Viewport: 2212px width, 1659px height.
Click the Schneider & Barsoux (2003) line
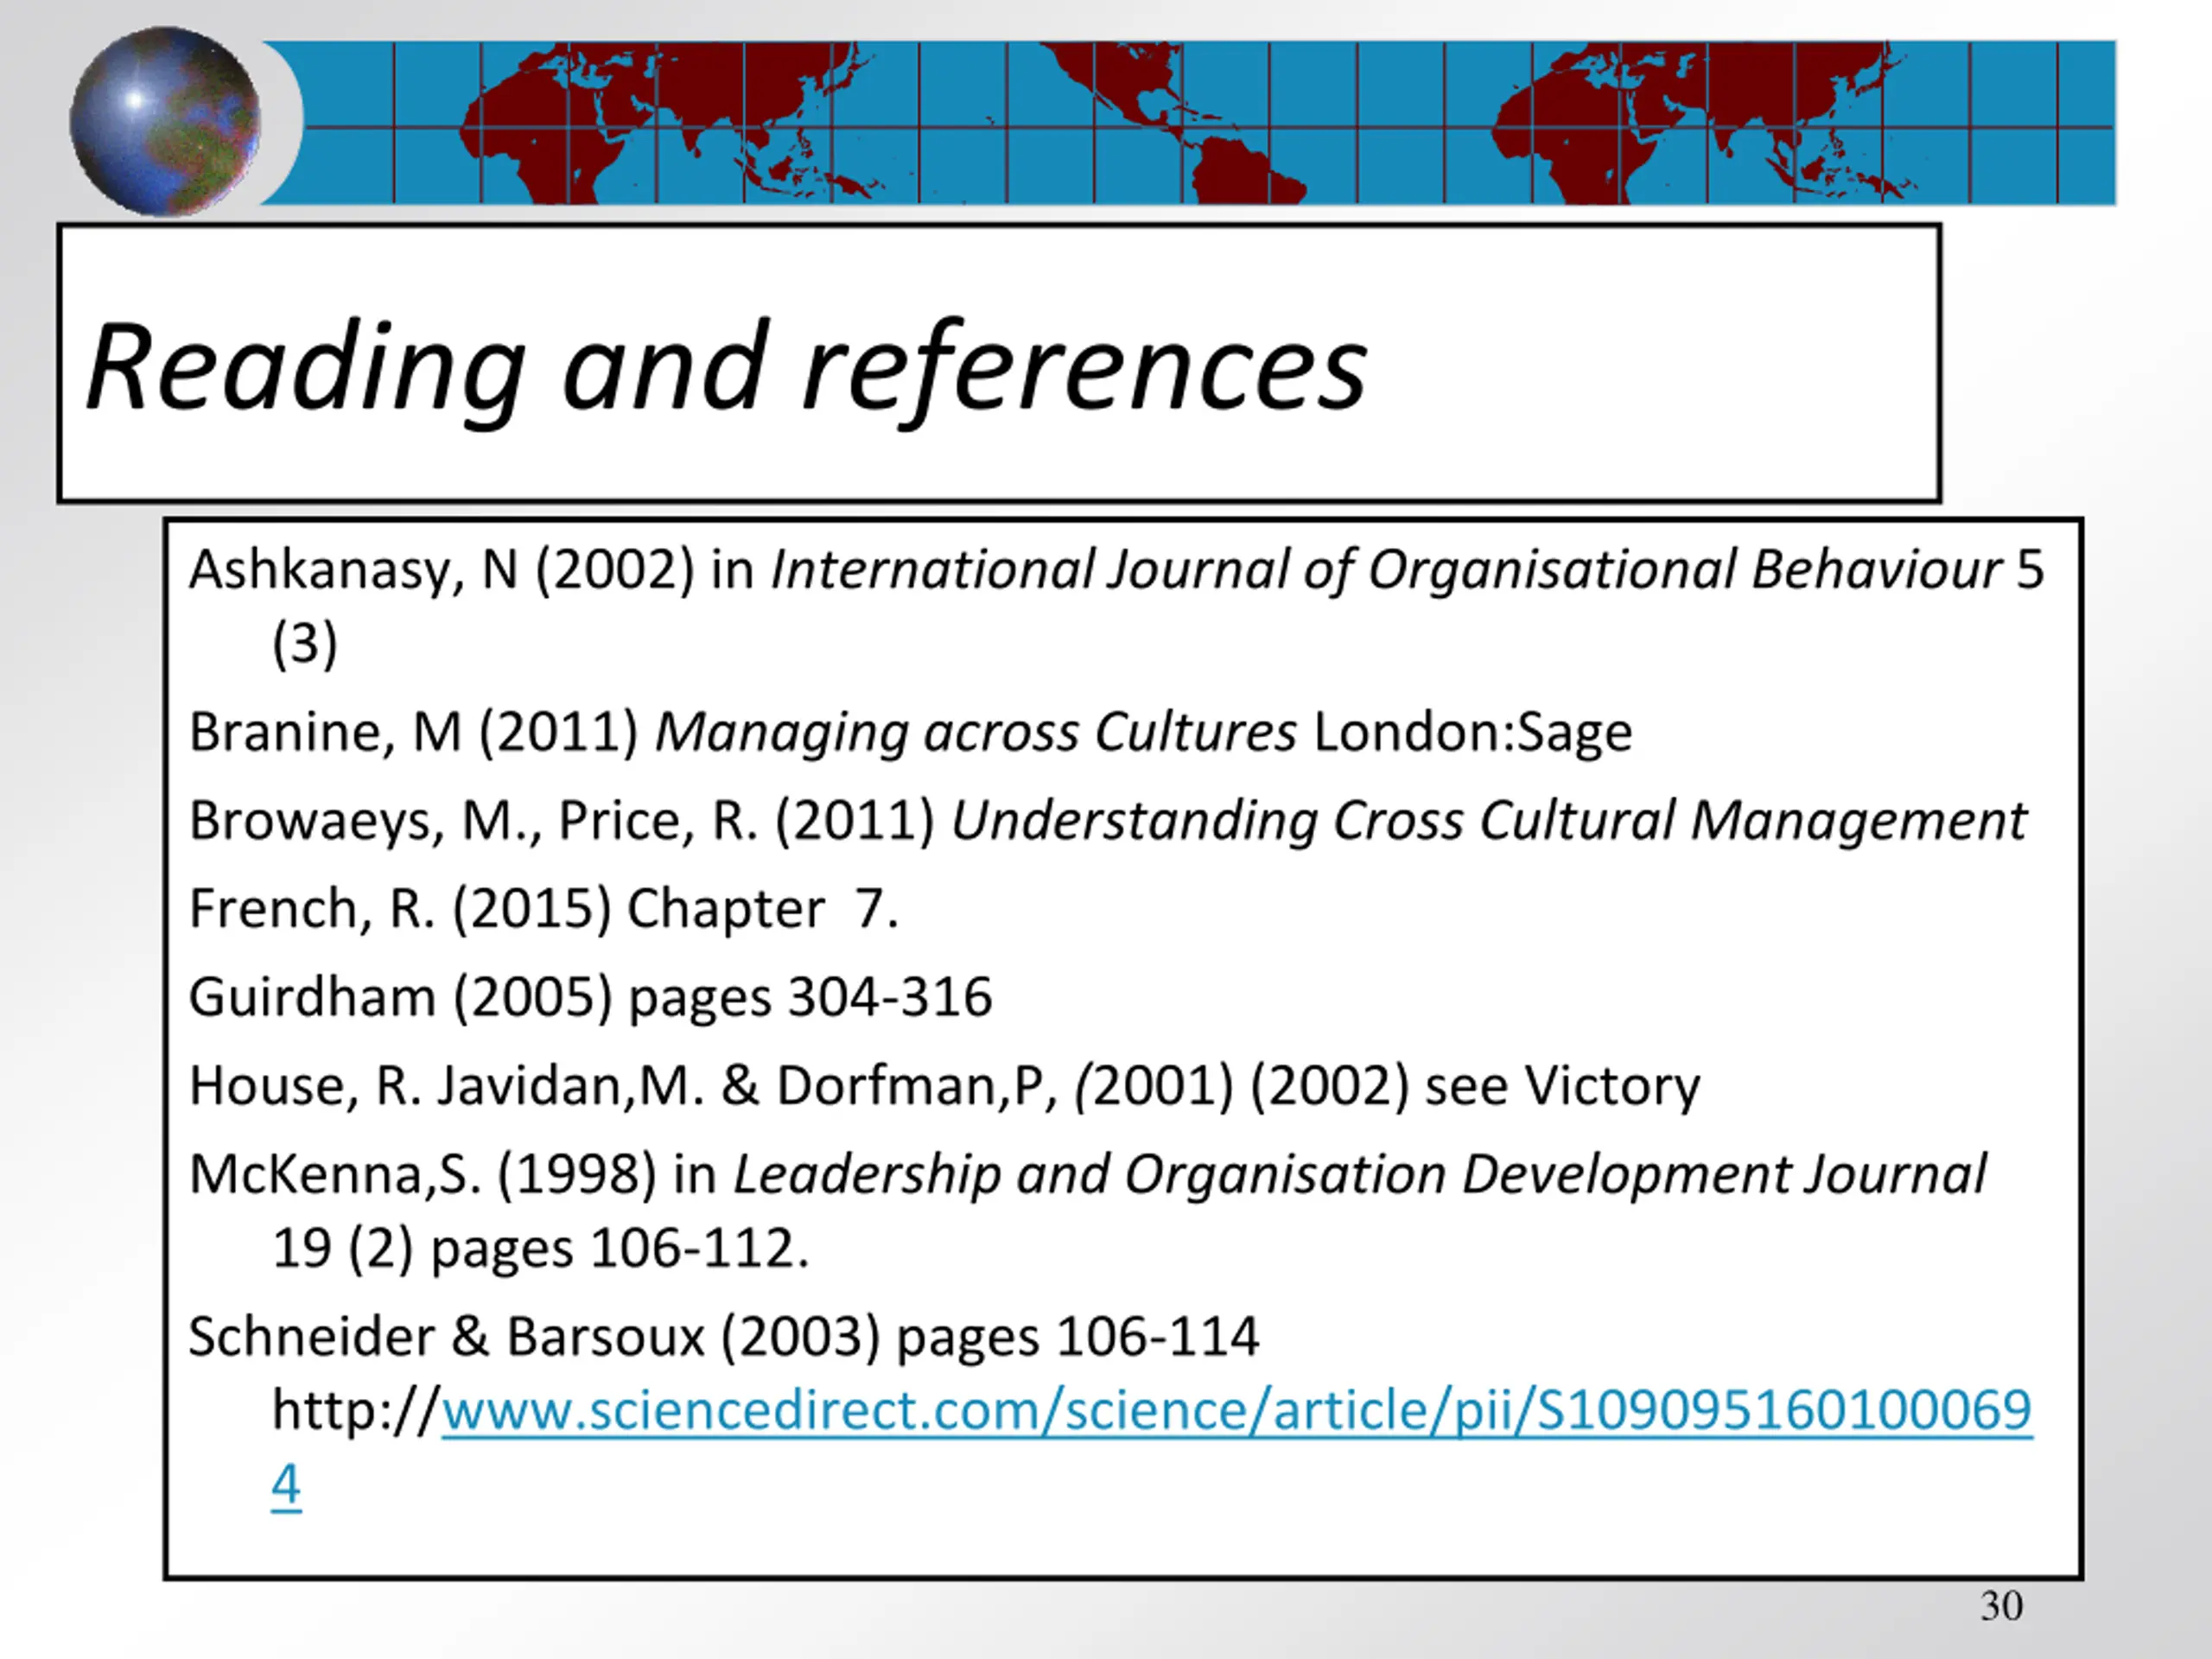click(x=722, y=1337)
